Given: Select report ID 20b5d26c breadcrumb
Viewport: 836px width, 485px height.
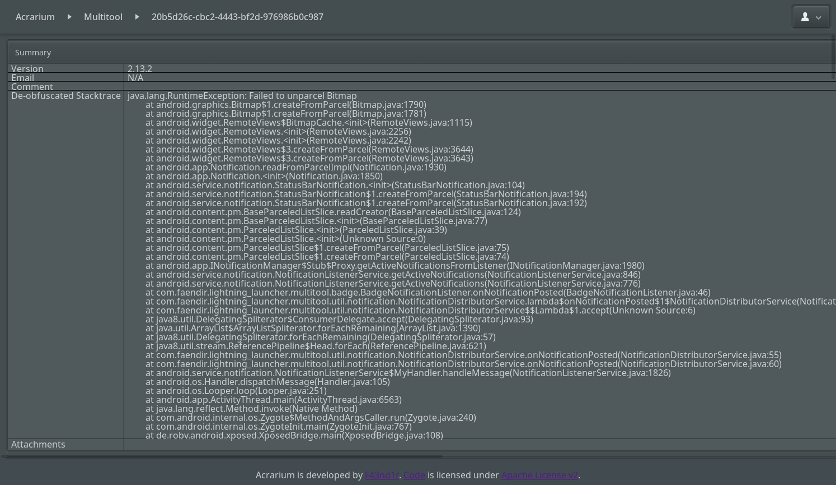Looking at the screenshot, I should point(237,17).
